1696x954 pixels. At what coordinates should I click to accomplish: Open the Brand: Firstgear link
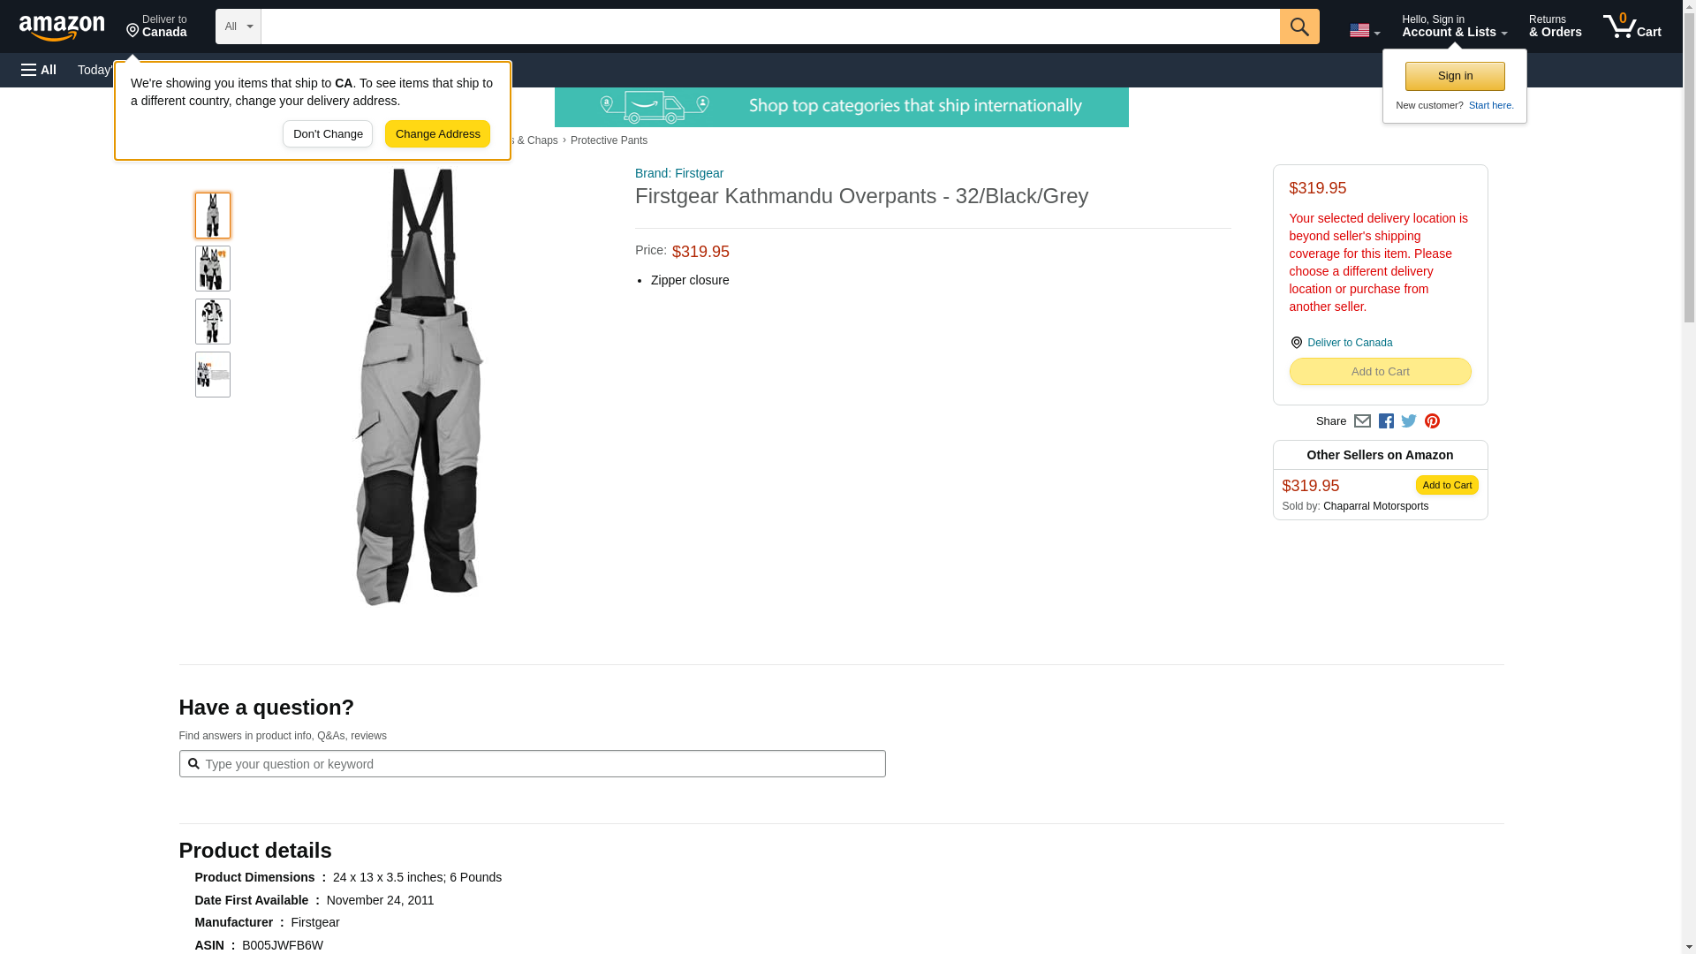point(679,173)
